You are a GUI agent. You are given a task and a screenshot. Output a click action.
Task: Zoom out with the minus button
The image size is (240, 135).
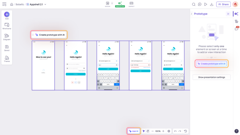coord(153,131)
